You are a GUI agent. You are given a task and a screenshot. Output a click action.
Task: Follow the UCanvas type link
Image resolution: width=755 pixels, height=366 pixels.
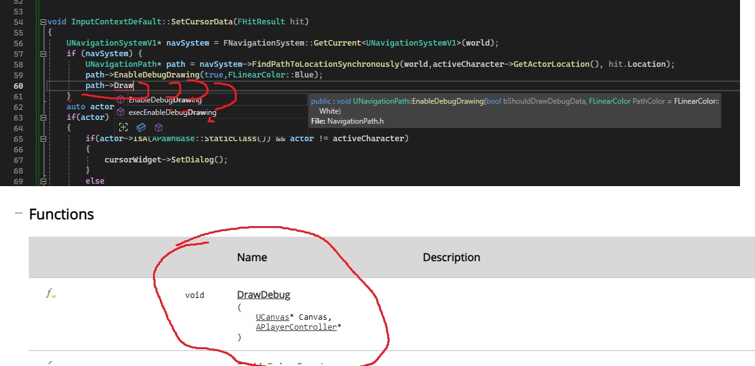click(x=273, y=317)
